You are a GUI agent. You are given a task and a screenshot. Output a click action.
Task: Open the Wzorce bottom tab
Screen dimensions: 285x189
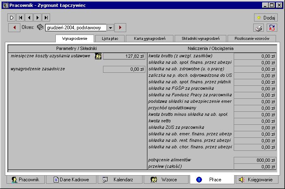click(x=166, y=180)
